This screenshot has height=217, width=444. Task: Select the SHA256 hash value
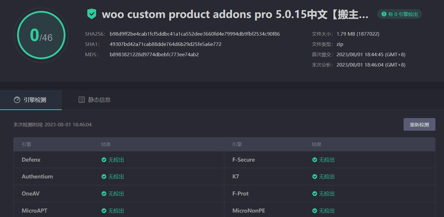click(195, 34)
